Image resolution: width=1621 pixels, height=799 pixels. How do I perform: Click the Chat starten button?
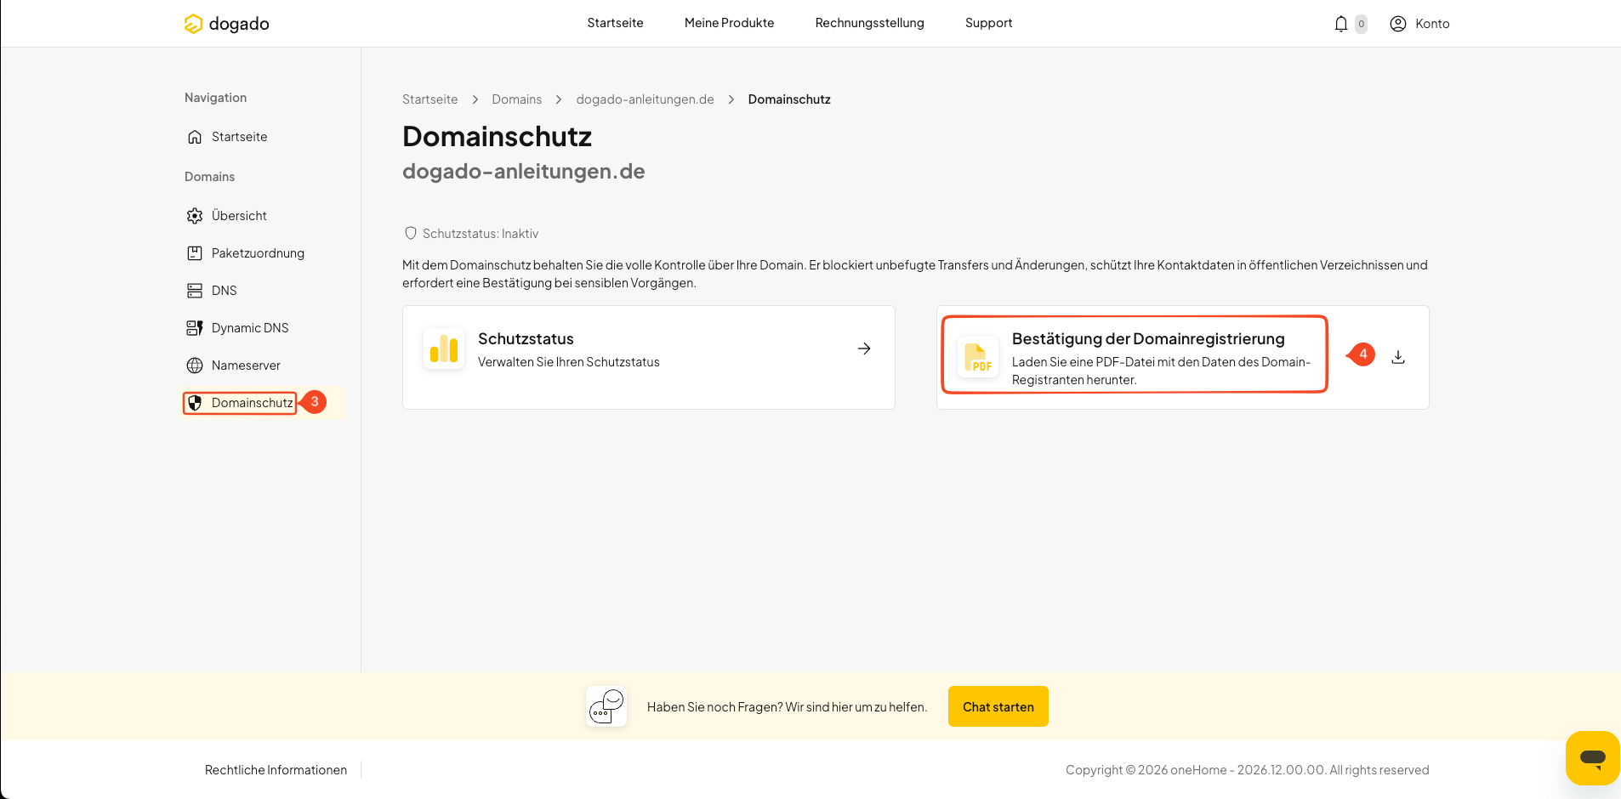[x=998, y=706]
